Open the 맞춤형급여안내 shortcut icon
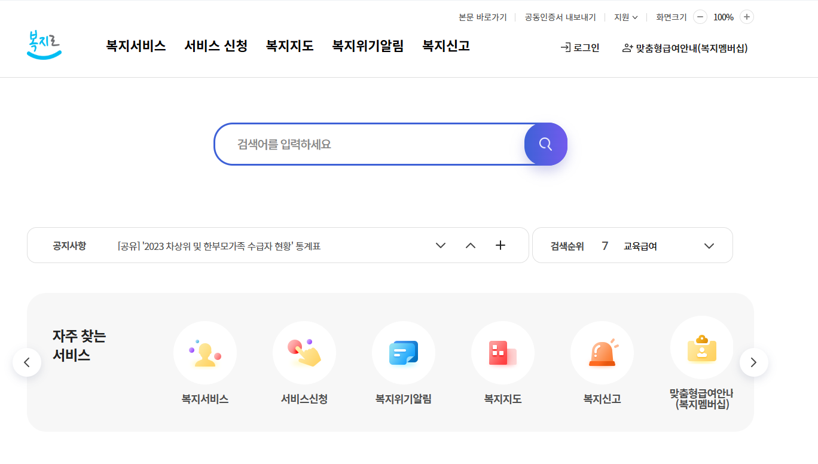The image size is (818, 464). click(701, 348)
